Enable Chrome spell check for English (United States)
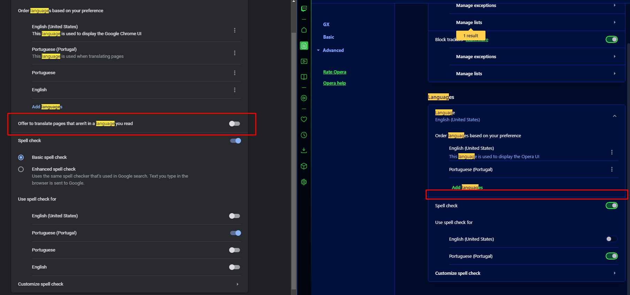This screenshot has height=295, width=630. (x=234, y=216)
